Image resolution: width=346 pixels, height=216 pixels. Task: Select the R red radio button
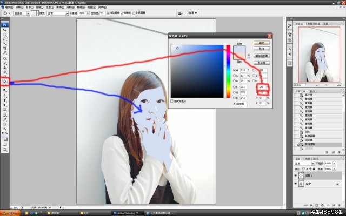234,87
